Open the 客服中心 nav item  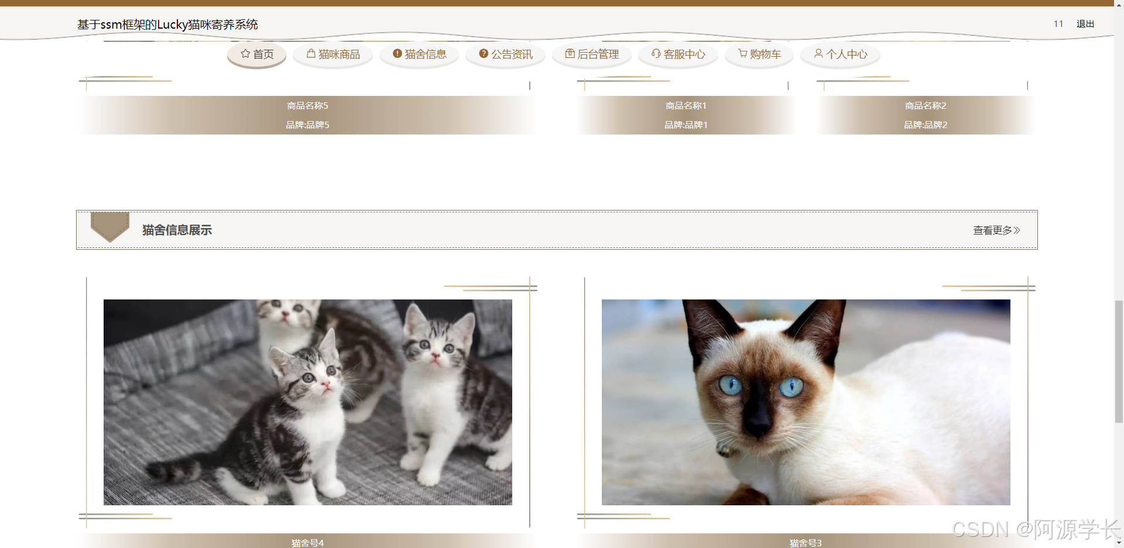coord(678,54)
